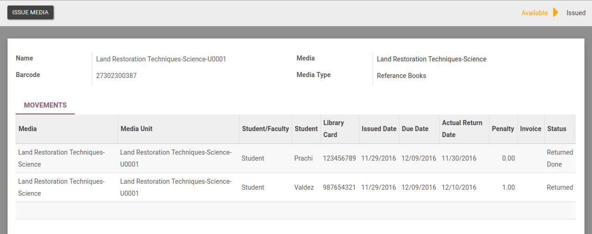
Task: Sort by Penalty column header
Action: tap(502, 129)
